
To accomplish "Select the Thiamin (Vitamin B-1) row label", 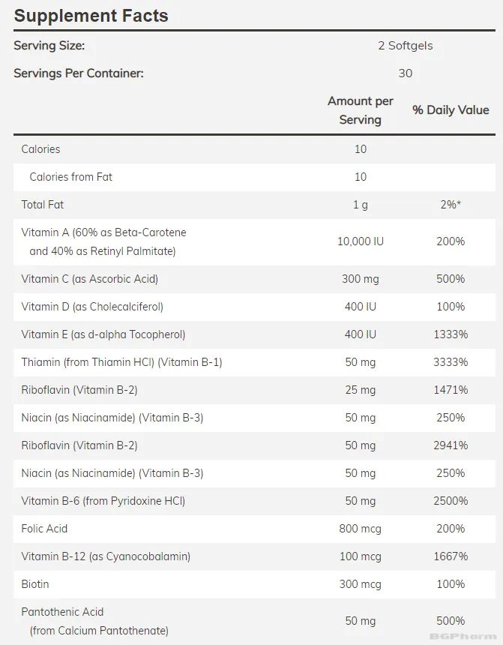I will click(121, 362).
